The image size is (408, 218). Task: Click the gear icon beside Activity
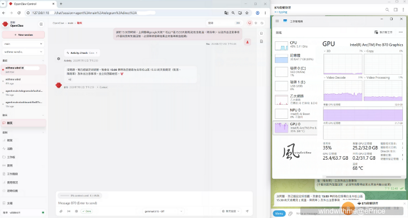[x=58, y=59]
